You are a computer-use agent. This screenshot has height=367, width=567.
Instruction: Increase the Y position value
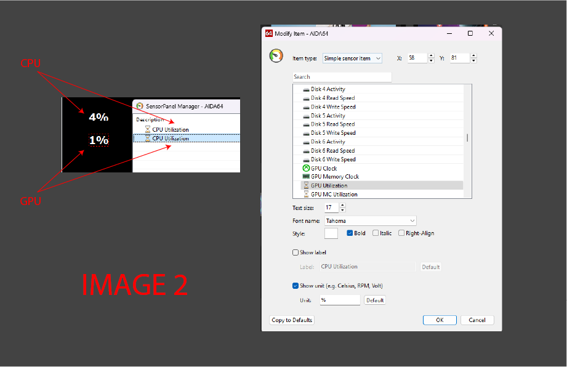[473, 55]
